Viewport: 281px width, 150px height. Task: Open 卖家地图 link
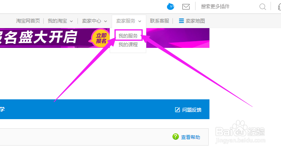(x=195, y=21)
